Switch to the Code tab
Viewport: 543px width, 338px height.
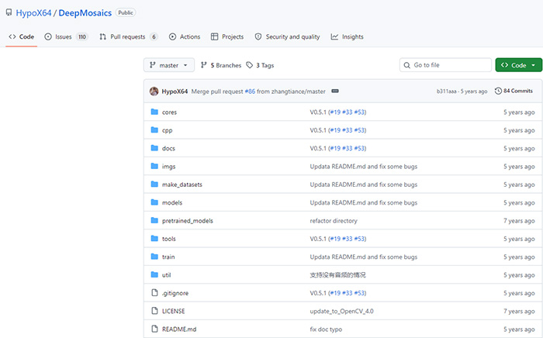(x=22, y=36)
